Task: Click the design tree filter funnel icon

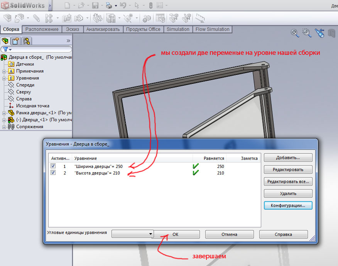Action: (6, 49)
